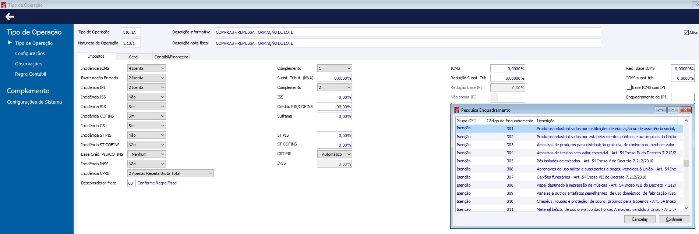Go back using the white arrow icon
The image size is (699, 234).
click(10, 17)
